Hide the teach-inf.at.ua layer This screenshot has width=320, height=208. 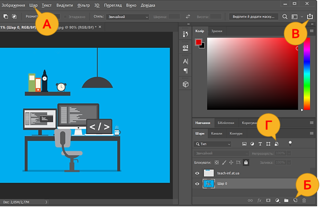[197, 173]
